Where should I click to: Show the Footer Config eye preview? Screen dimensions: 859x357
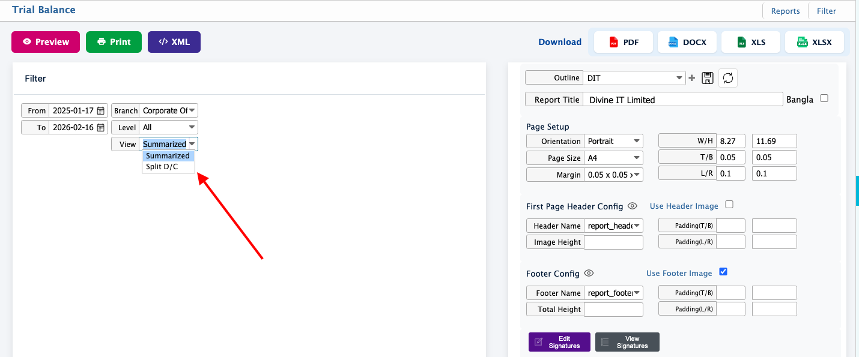tap(589, 273)
